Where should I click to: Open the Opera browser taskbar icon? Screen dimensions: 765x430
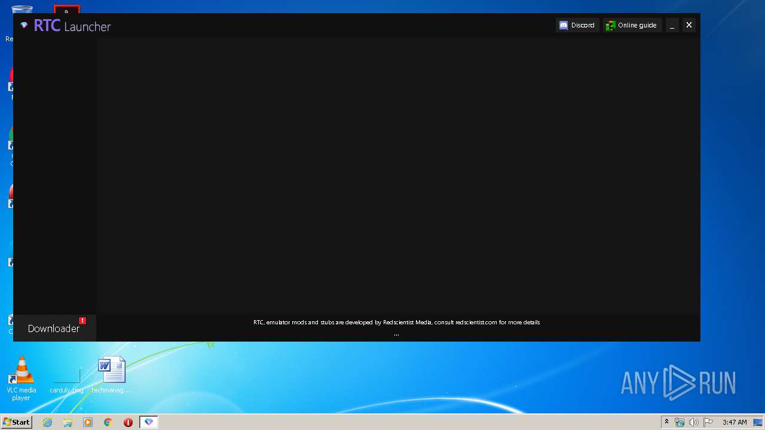[128, 422]
